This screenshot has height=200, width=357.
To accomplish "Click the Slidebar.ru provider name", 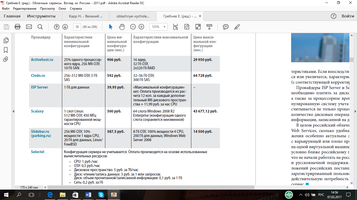I will 40,132.
